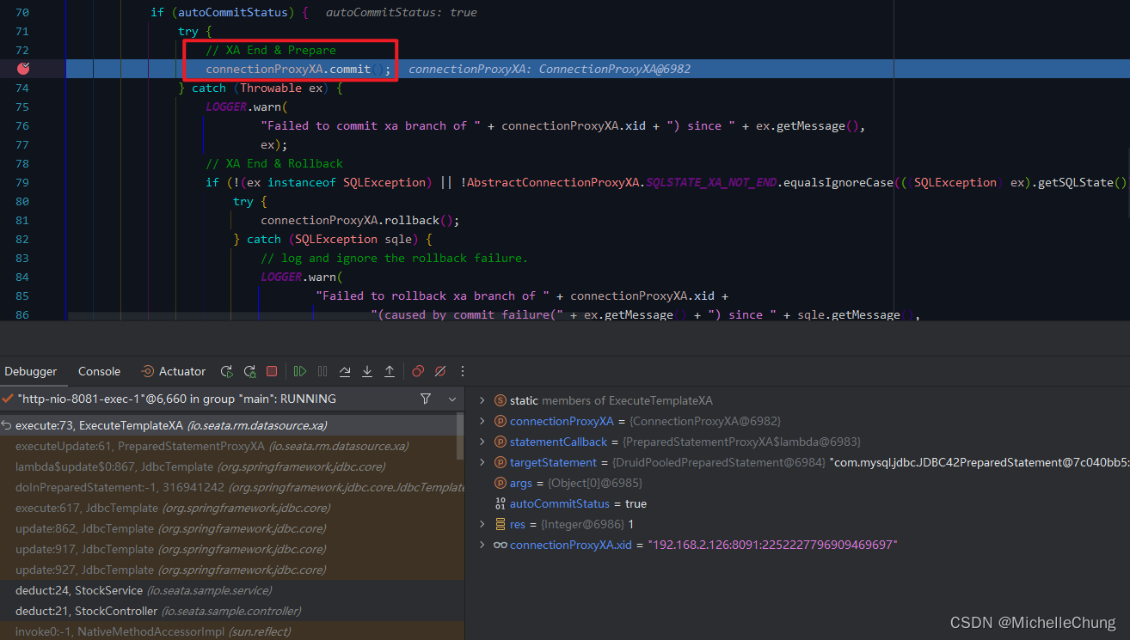Click the 'ConnectionProxyXA@6982' inline debug value
The height and width of the screenshot is (640, 1130).
[615, 69]
